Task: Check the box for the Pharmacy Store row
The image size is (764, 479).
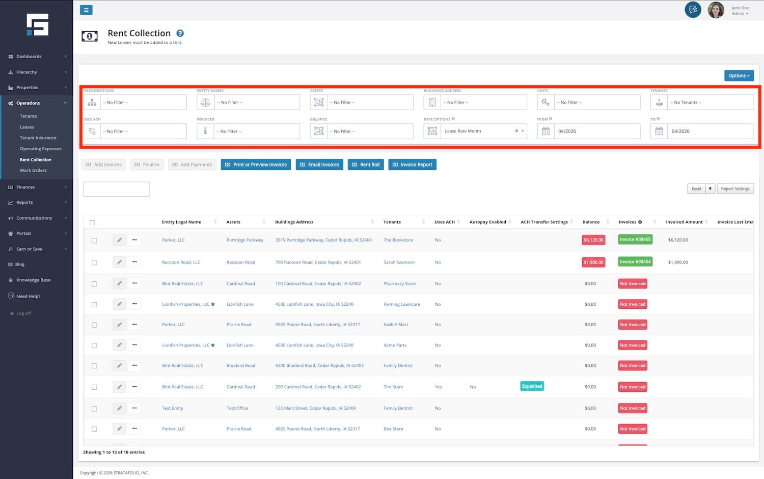Action: coord(94,284)
